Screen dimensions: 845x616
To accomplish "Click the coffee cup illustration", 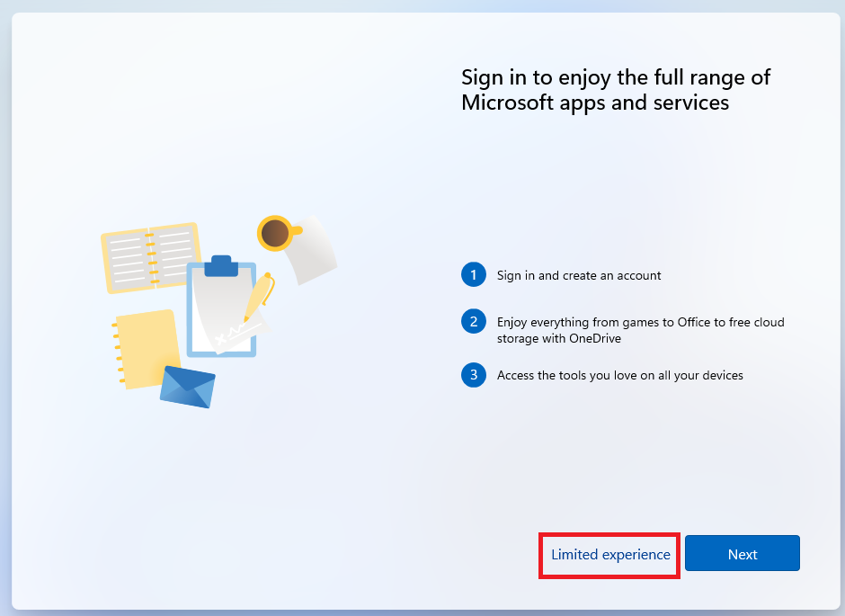I will click(278, 233).
